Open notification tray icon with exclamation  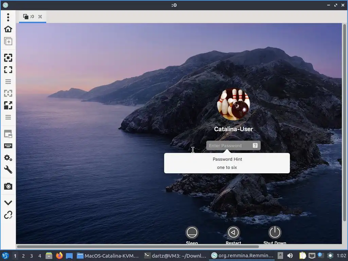tap(321, 255)
